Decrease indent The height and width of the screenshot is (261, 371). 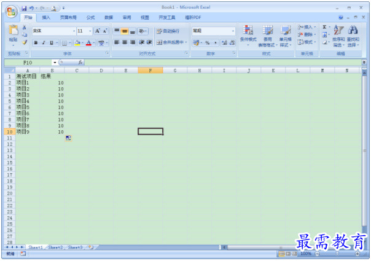pyautogui.click(x=141, y=42)
